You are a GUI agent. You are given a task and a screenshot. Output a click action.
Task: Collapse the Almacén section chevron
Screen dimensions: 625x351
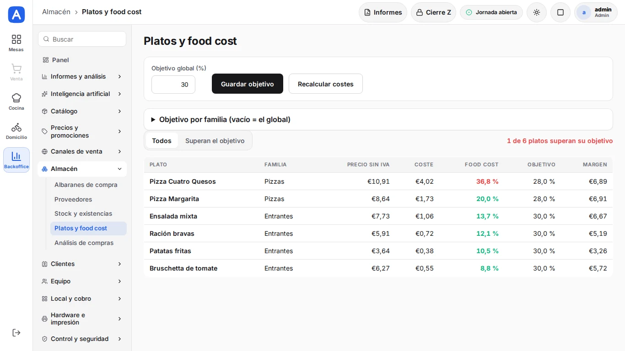[x=119, y=169]
